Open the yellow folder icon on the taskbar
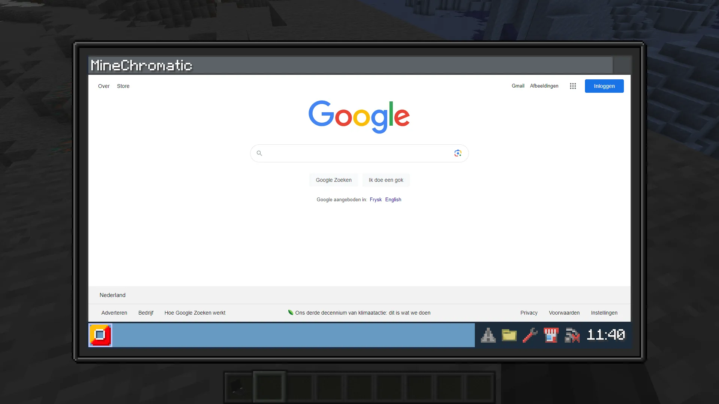The image size is (719, 404). [509, 335]
